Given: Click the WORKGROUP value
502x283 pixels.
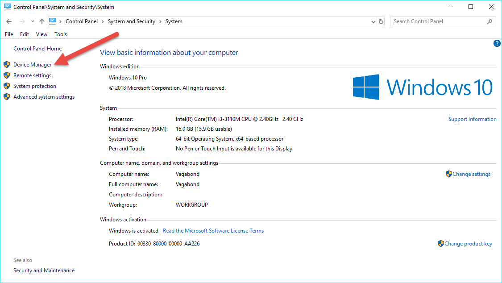Looking at the screenshot, I should click(x=192, y=205).
